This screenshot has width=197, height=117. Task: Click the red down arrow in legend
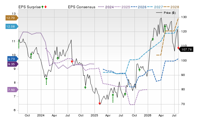click(46, 7)
